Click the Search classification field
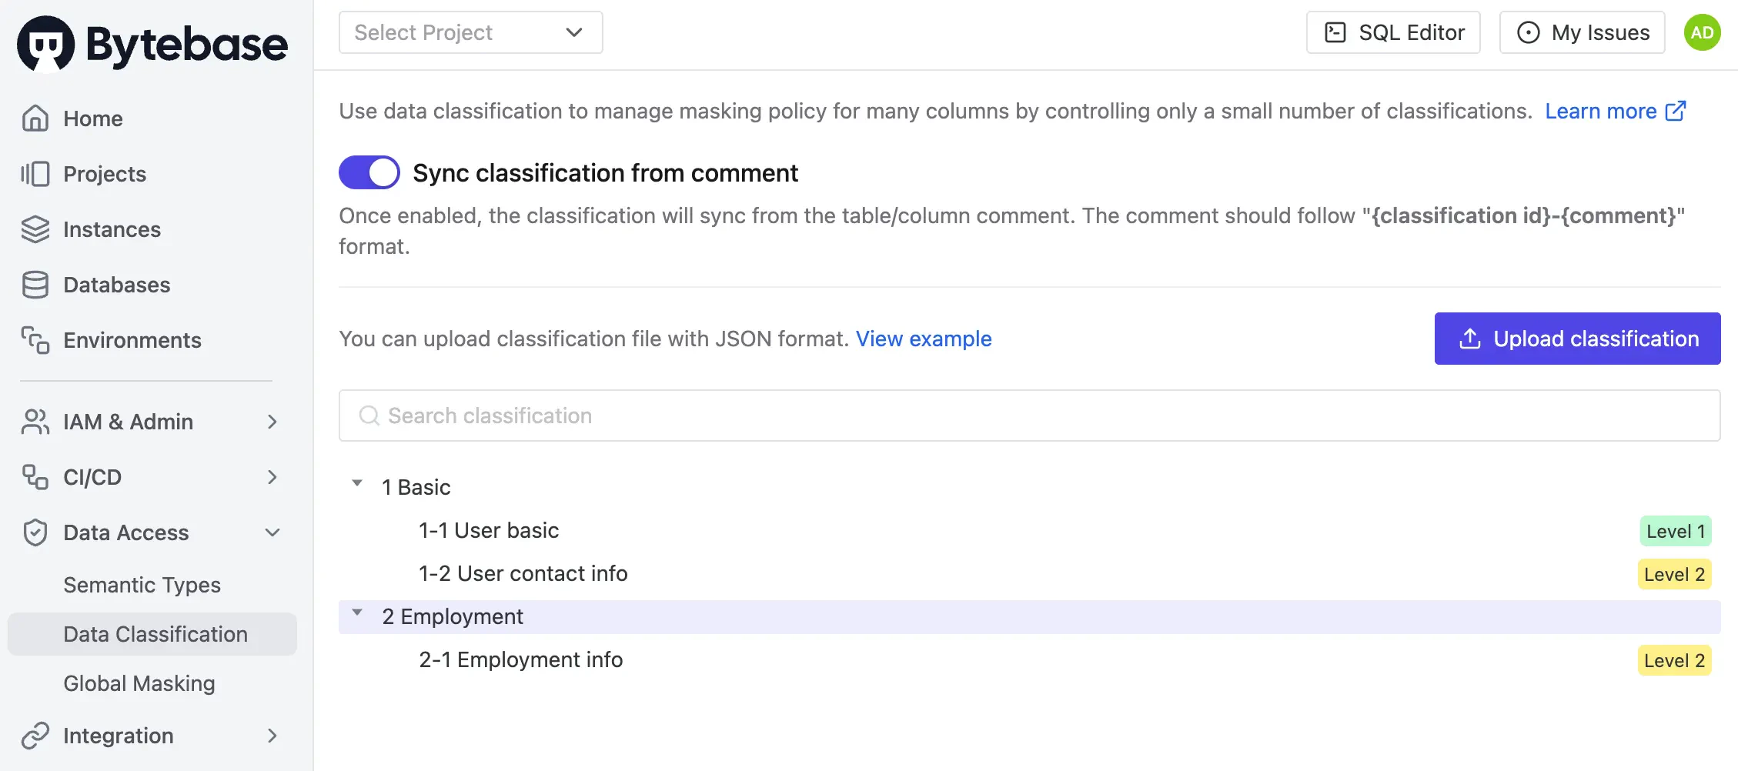Screen dimensions: 1738x771 coord(1029,416)
